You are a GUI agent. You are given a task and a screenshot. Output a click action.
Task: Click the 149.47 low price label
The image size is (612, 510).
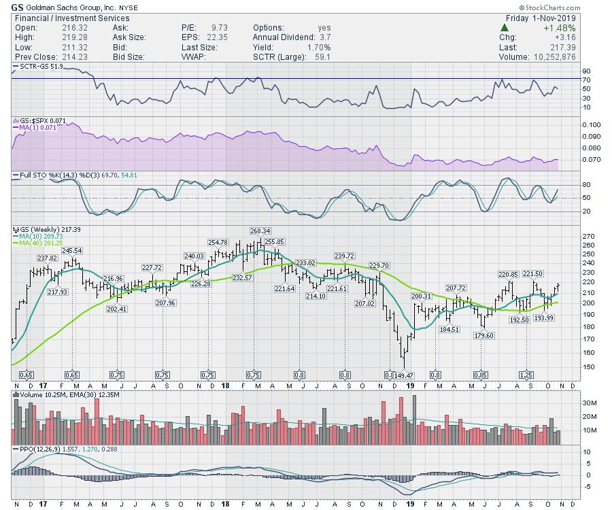coord(403,376)
